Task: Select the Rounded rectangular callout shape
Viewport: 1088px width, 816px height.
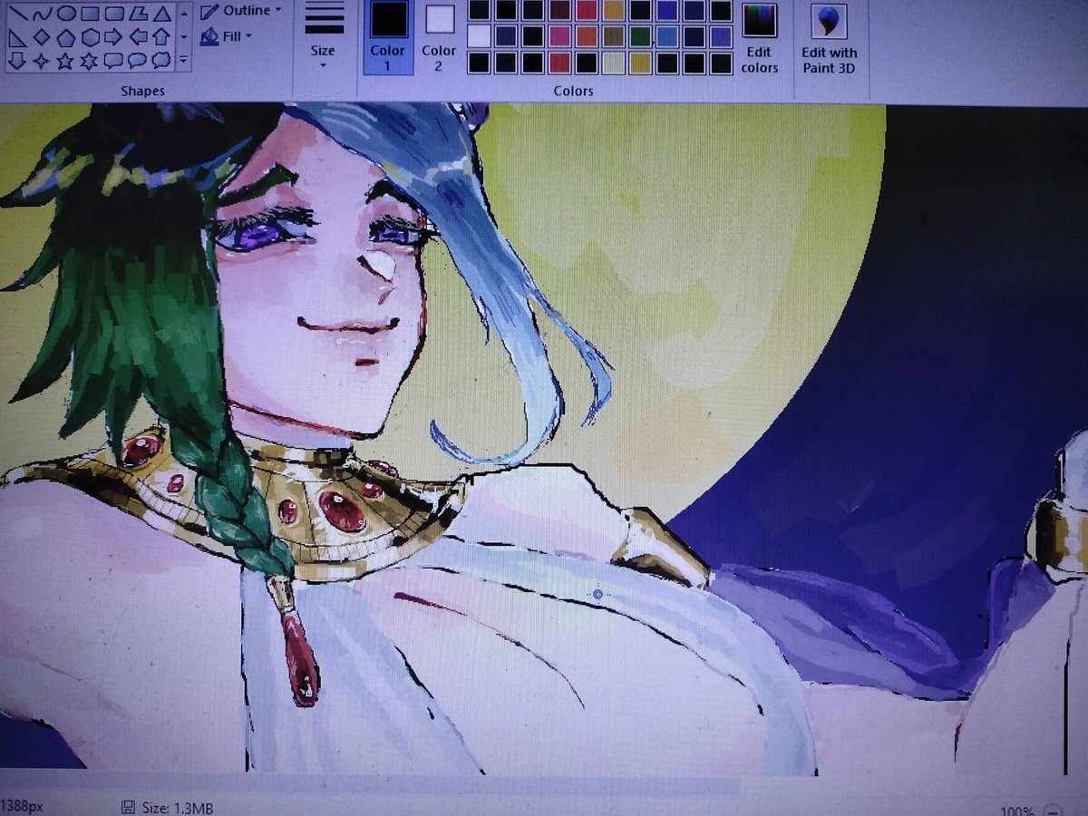Action: 114,61
